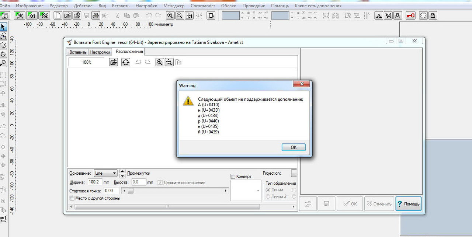Screen dimensions: 472x237
Task: Click the main toolbar zoom in magnifier
Action: point(170,15)
